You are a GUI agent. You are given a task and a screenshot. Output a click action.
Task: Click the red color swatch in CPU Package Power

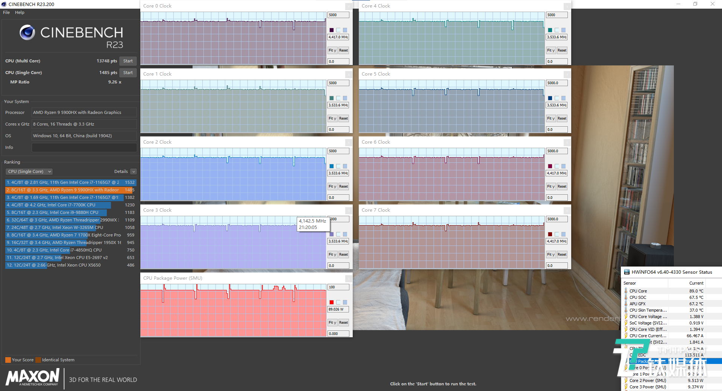click(x=332, y=302)
